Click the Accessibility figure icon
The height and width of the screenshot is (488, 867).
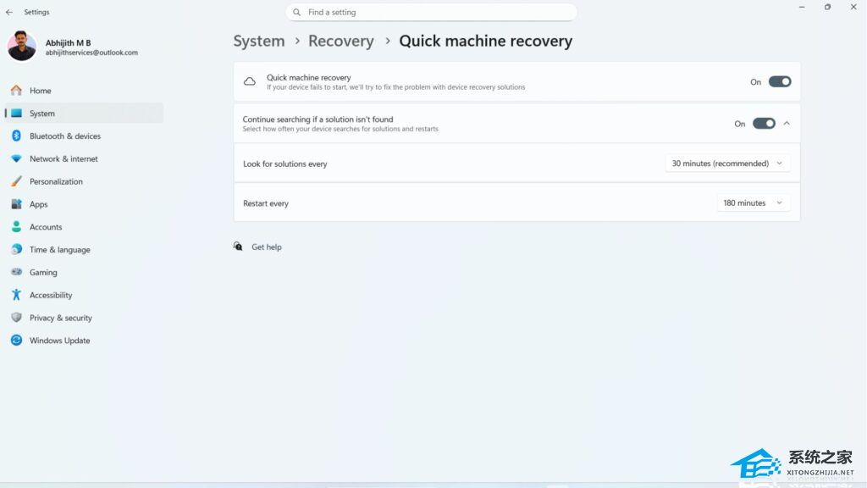point(16,294)
